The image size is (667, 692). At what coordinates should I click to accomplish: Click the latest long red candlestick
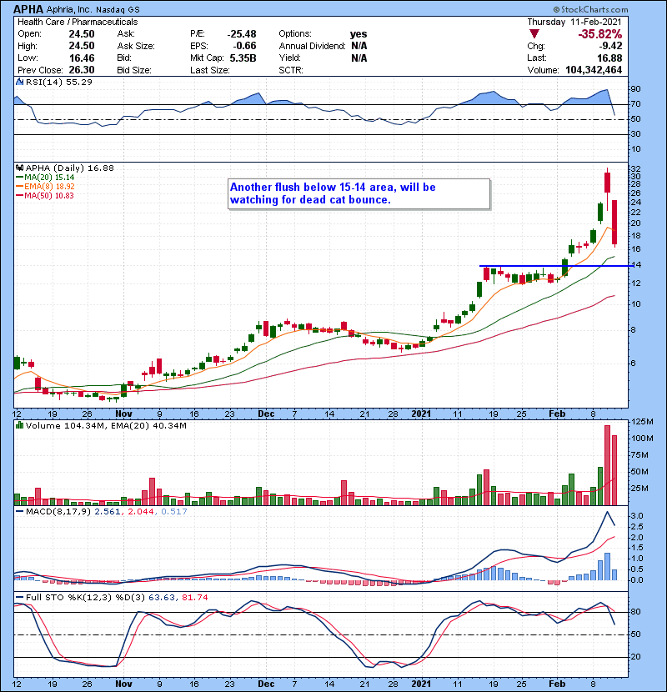[614, 223]
